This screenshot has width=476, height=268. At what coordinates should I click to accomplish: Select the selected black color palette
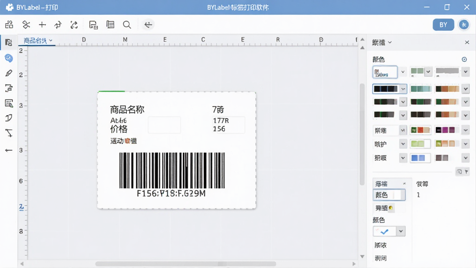click(385, 89)
